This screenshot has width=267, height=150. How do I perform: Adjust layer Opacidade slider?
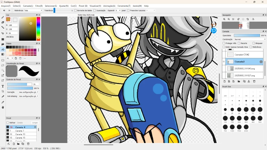247,35
